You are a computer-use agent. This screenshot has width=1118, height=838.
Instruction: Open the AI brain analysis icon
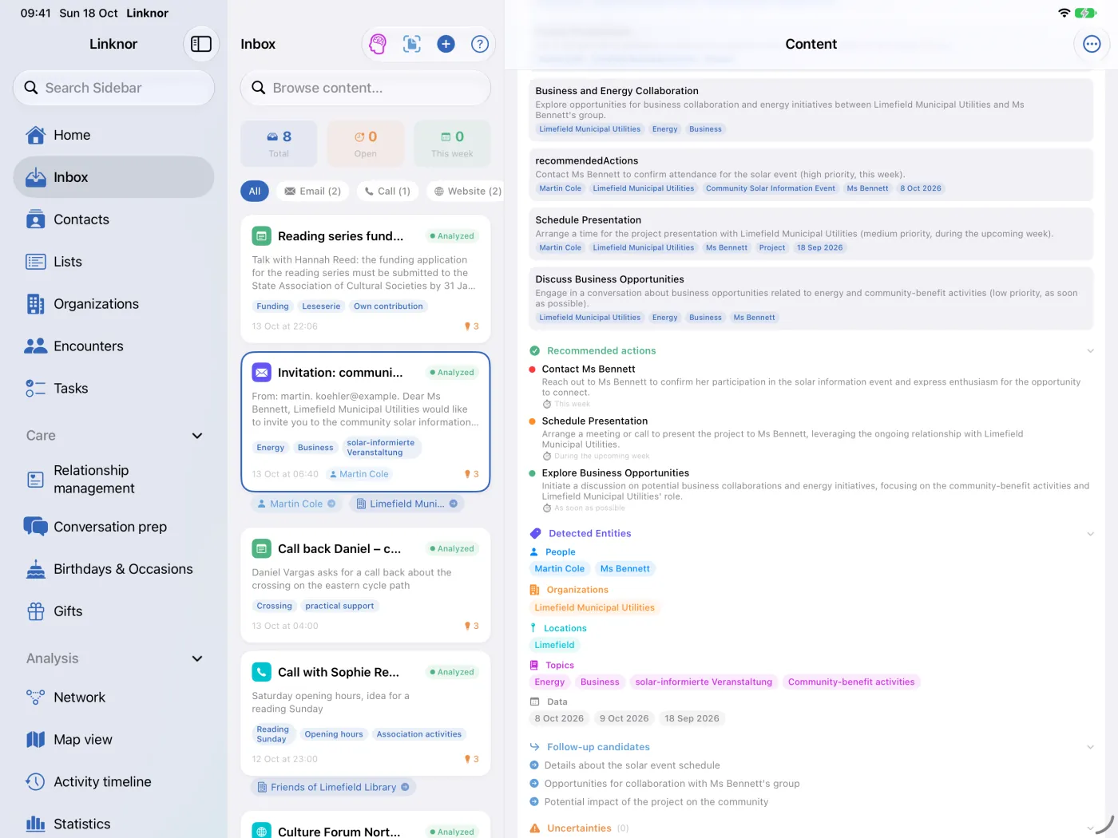[x=378, y=44]
